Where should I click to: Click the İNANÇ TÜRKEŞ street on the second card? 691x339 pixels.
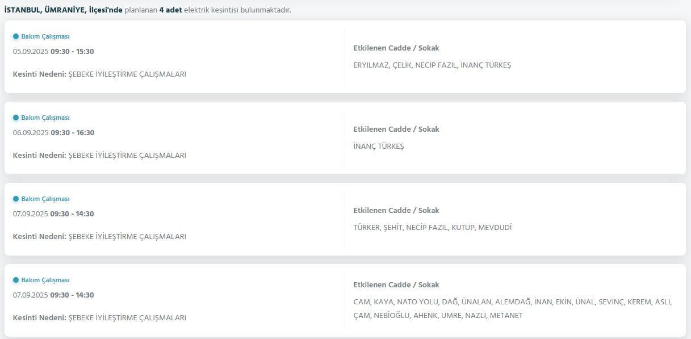379,146
